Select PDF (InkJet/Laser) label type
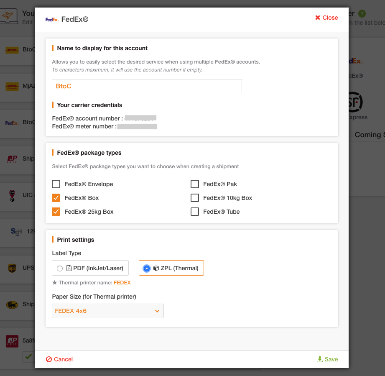 [90, 268]
